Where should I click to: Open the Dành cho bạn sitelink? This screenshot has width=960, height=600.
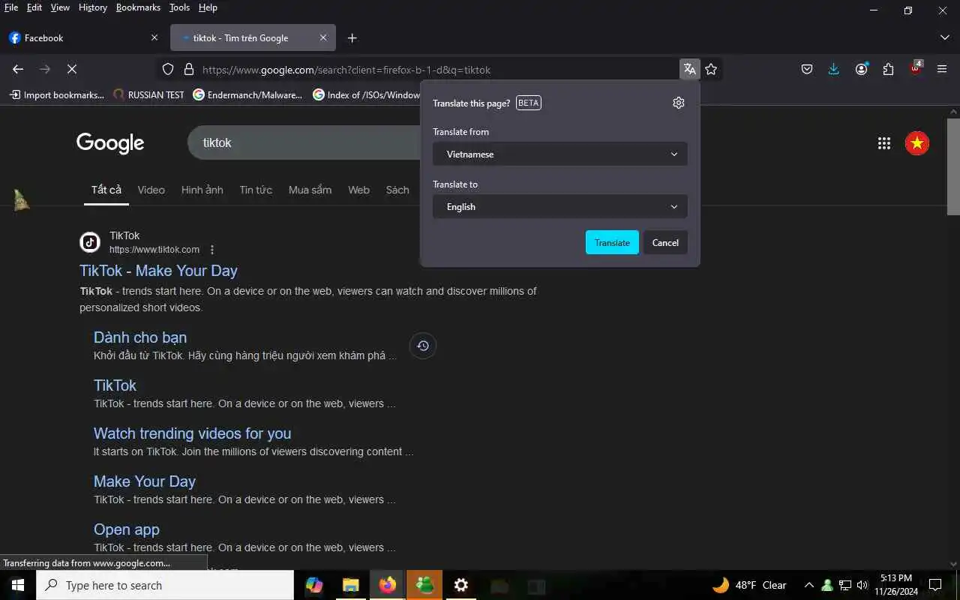140,337
